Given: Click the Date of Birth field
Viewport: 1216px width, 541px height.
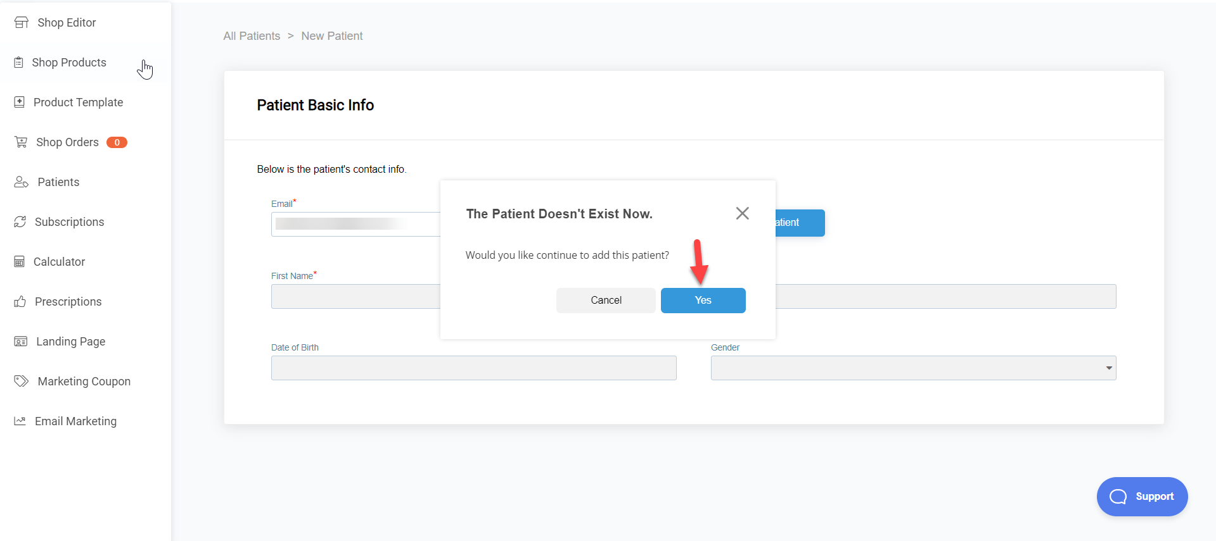Looking at the screenshot, I should [473, 368].
